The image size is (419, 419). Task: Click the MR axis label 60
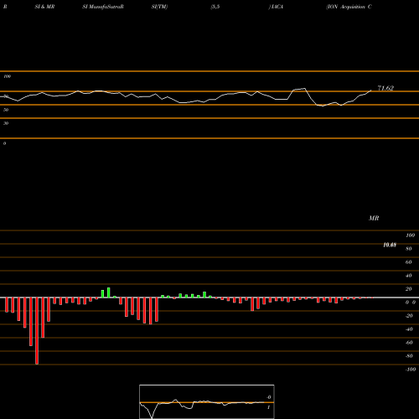tap(408, 262)
